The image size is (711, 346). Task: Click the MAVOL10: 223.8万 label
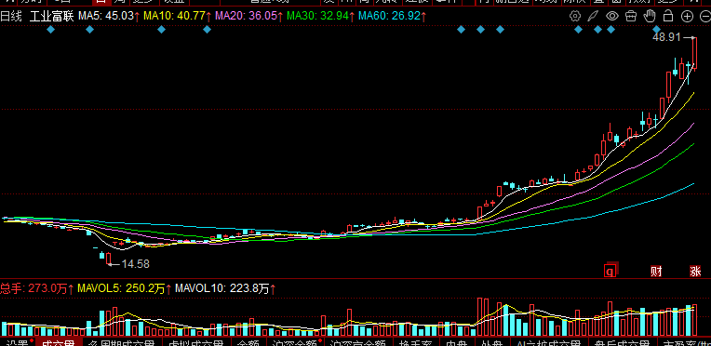click(x=226, y=288)
